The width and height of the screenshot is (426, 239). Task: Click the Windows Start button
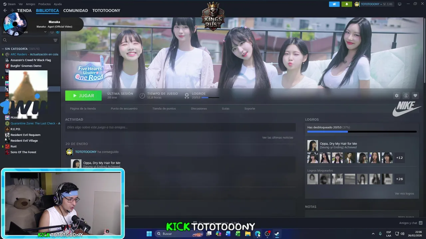[149, 234]
